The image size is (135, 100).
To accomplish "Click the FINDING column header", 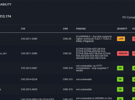I will click(81, 29).
